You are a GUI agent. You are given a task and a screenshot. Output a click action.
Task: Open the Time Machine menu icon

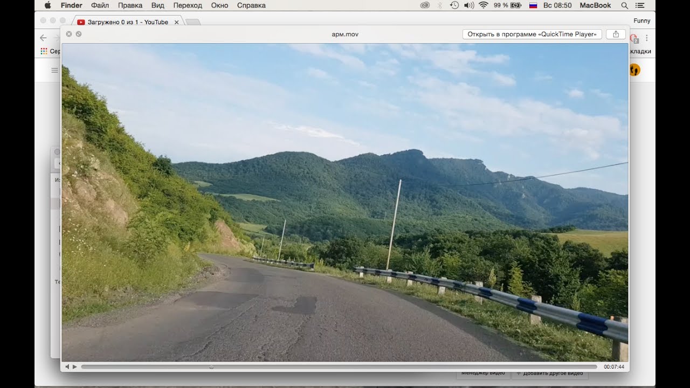(x=454, y=5)
